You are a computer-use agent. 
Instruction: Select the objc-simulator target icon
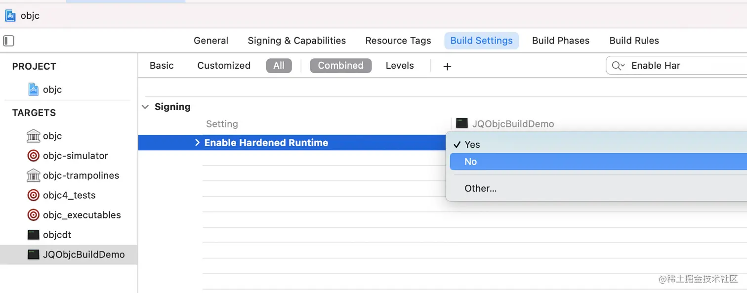[x=33, y=156]
